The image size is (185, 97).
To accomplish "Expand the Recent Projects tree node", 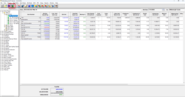I will [1, 31].
